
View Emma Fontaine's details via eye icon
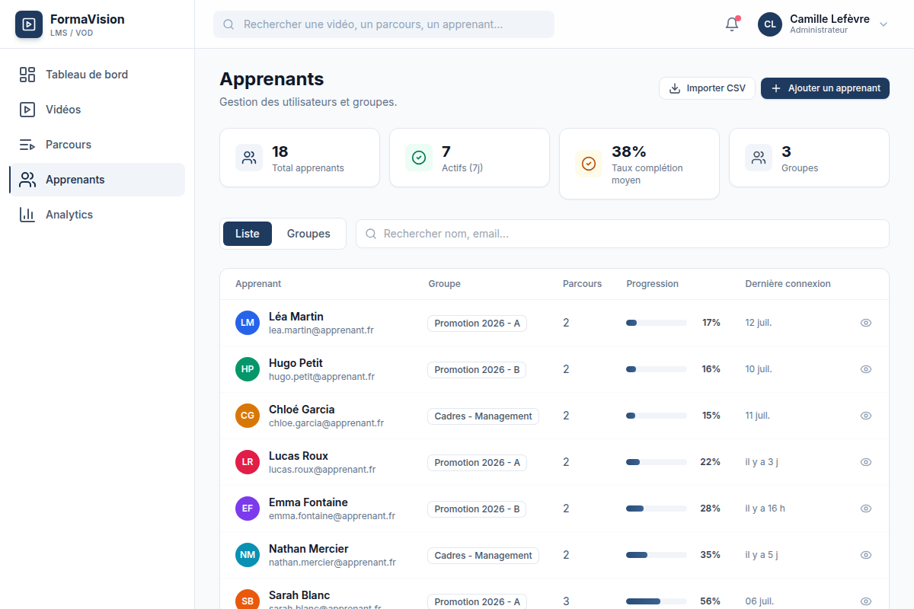coord(866,509)
